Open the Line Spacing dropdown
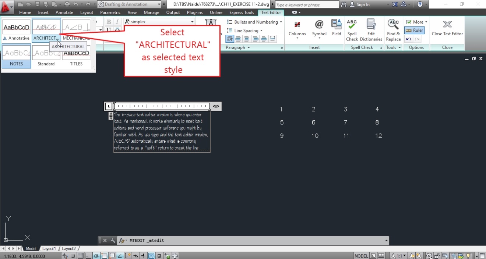The image size is (486, 259). point(245,30)
